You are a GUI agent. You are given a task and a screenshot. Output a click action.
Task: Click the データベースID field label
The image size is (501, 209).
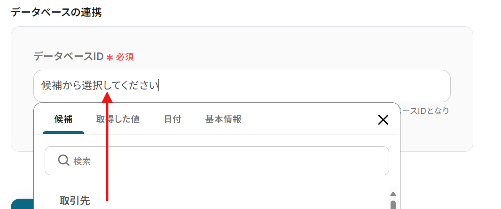[x=68, y=57]
